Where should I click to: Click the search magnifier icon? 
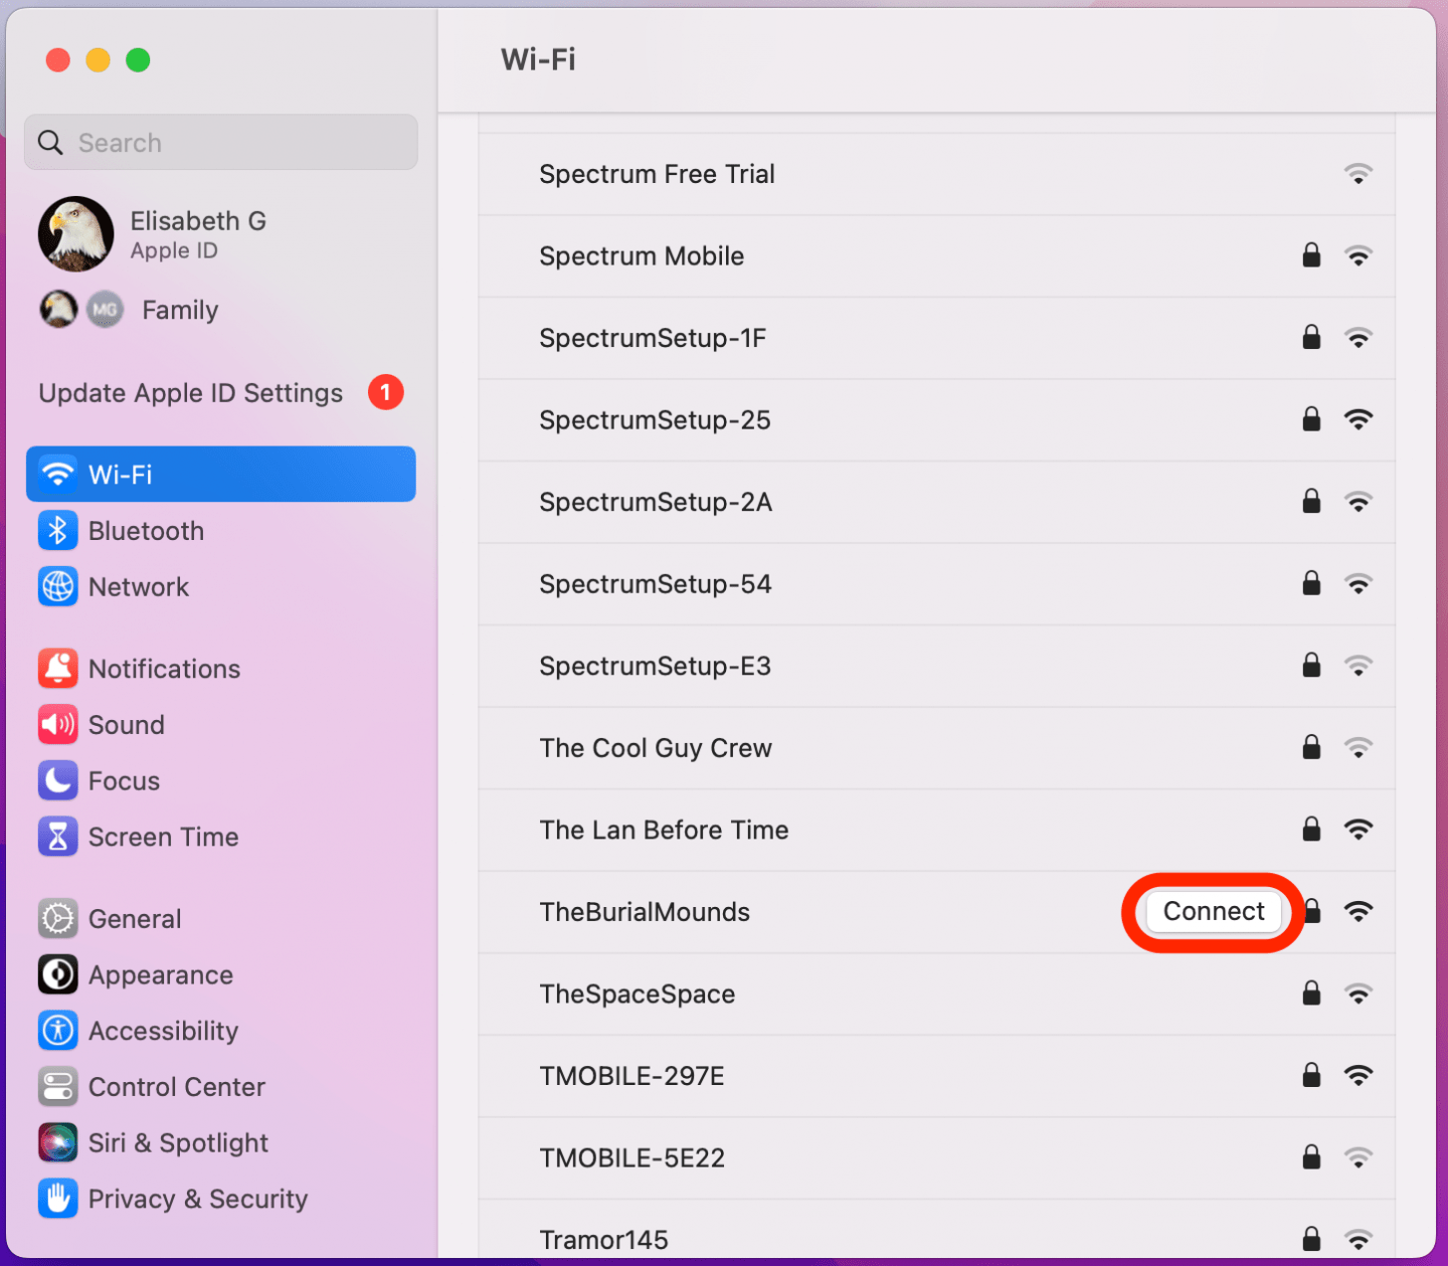coord(51,143)
